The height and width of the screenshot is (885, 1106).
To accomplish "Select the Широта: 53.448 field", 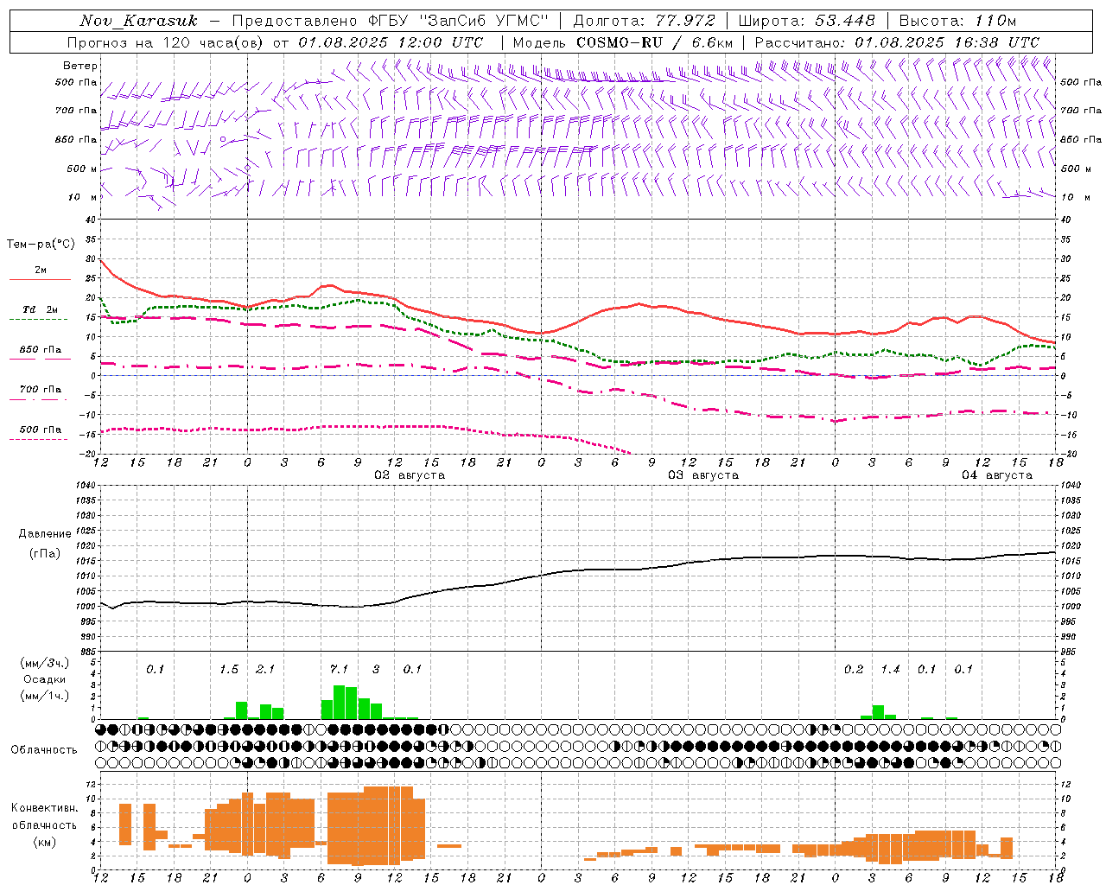I will tap(807, 21).
